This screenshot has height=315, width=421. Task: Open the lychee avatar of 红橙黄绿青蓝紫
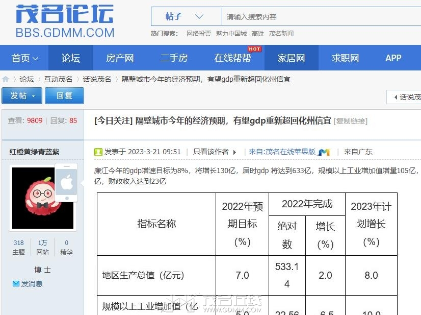pyautogui.click(x=43, y=198)
